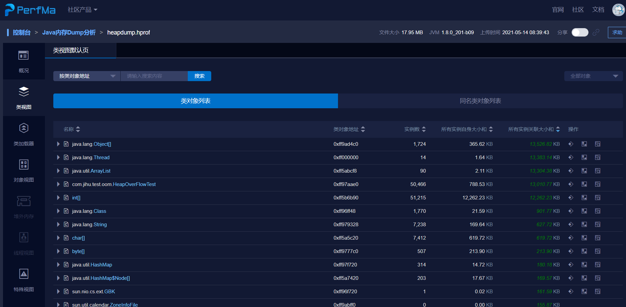
Task: Click third action icon for HeapOverFlowTest row
Action: (x=597, y=184)
